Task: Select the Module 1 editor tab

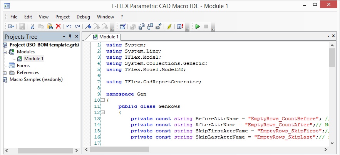Action: tap(106, 37)
